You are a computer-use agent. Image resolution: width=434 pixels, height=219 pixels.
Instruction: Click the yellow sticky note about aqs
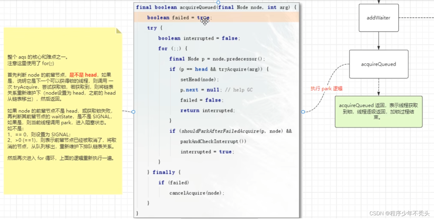63,111
